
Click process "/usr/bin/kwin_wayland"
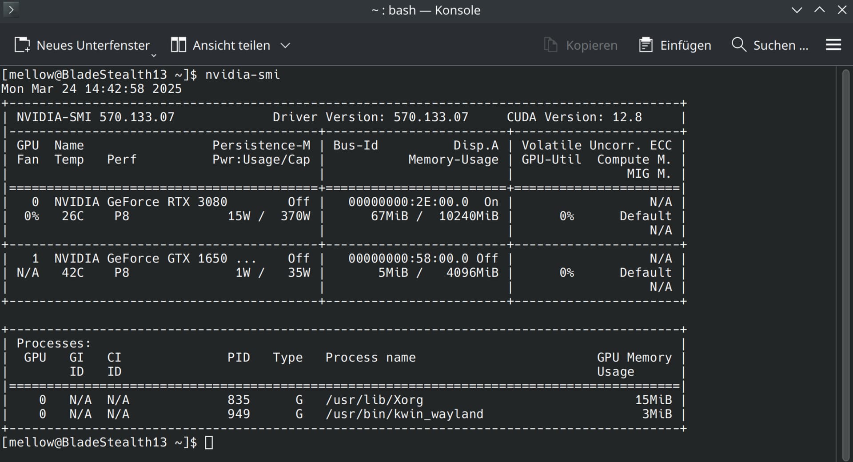[404, 414]
